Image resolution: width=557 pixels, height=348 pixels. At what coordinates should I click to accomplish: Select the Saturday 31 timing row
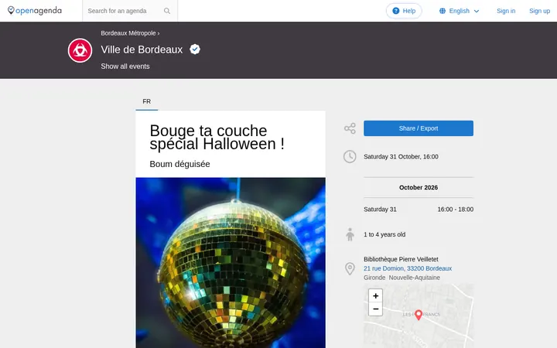[x=419, y=210]
